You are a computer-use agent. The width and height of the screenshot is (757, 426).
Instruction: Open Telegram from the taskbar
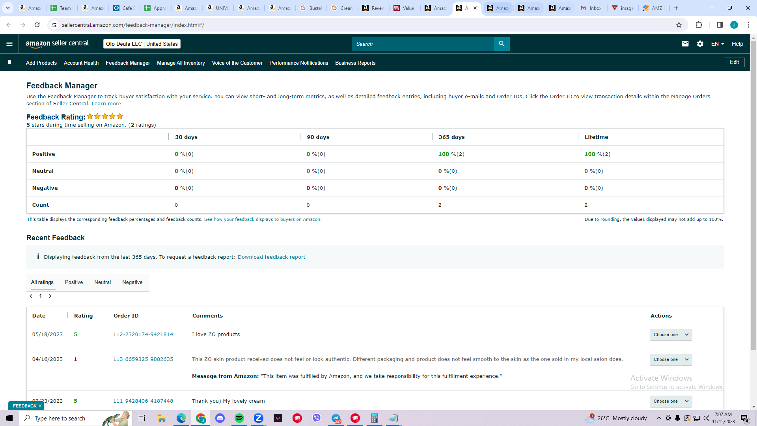336,418
